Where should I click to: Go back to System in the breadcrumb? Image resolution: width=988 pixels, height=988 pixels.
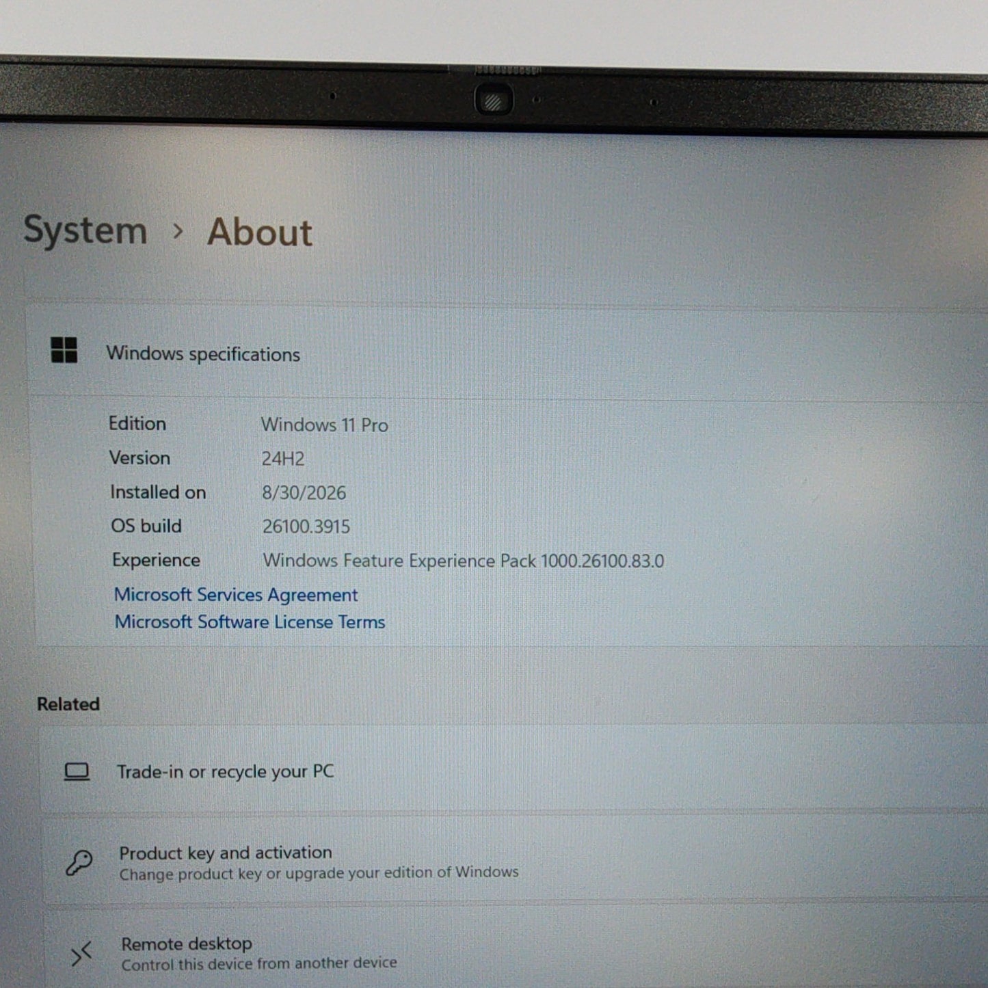click(85, 230)
